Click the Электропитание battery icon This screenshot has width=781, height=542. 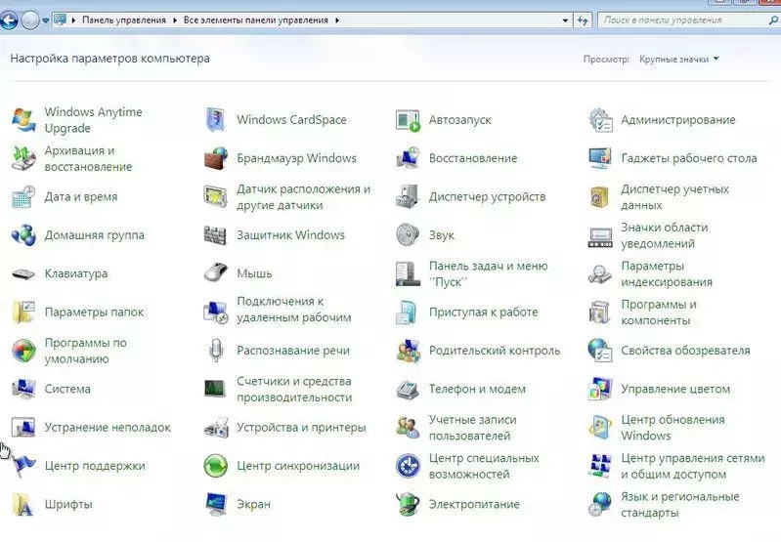click(408, 504)
